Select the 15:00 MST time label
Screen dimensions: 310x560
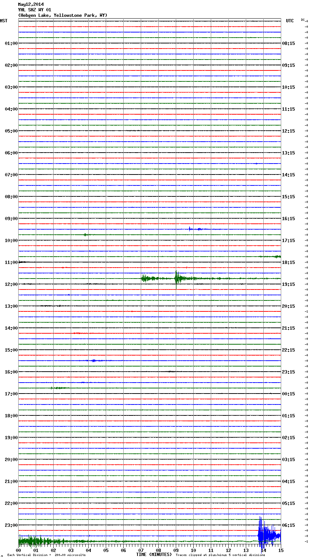[11, 350]
